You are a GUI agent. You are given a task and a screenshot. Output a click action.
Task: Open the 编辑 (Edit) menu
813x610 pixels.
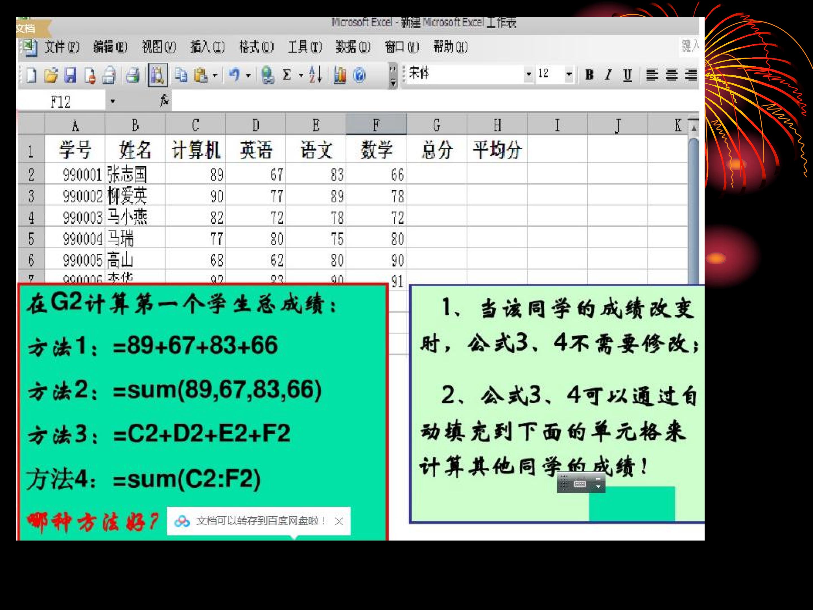[x=110, y=47]
